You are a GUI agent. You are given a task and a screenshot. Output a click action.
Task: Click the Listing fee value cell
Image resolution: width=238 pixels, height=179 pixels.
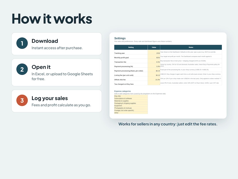tap(154, 74)
